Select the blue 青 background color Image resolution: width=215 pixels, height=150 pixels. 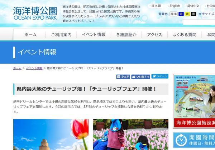(x=181, y=14)
